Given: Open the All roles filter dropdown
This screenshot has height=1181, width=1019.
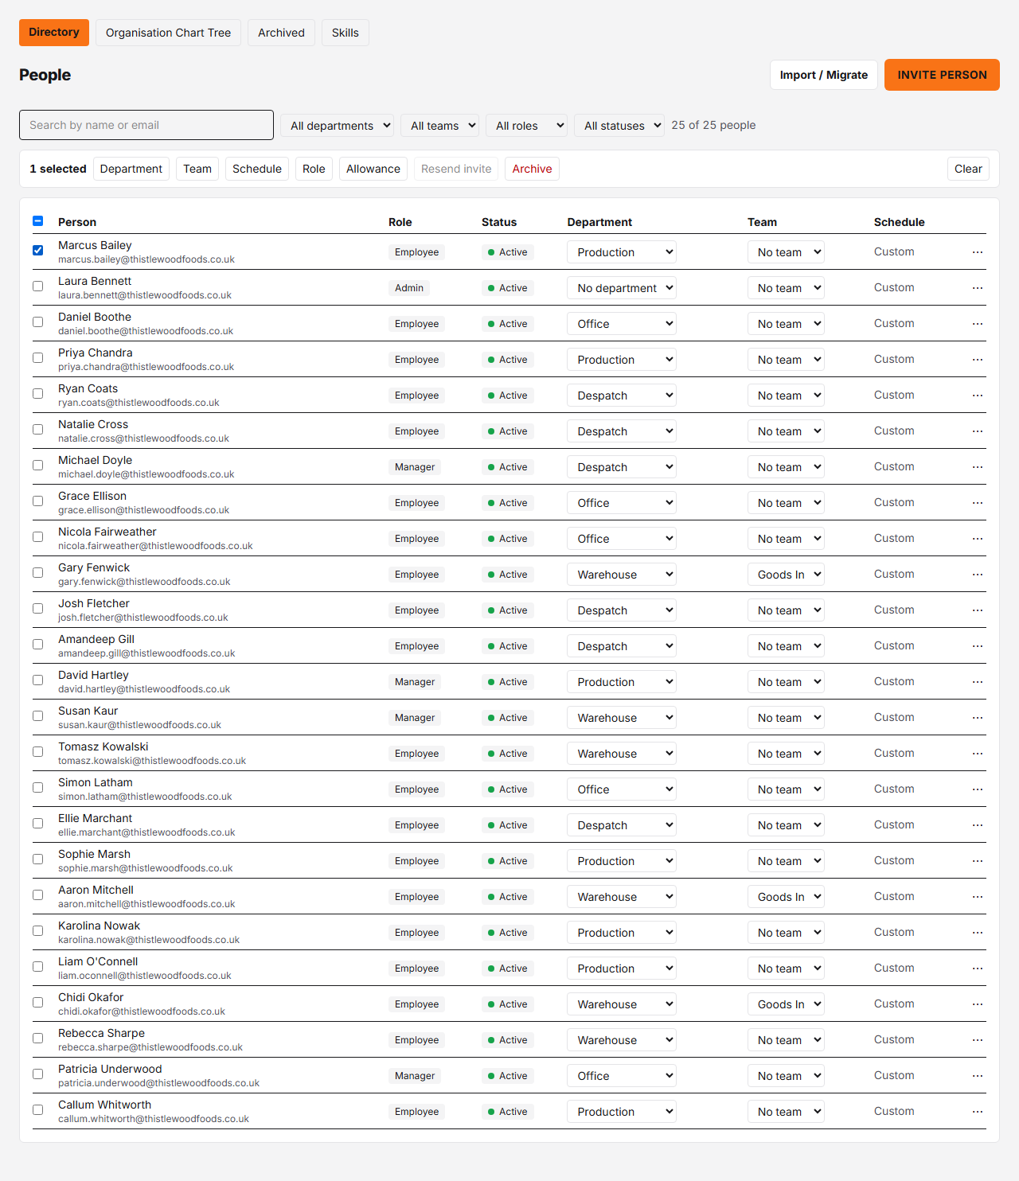Looking at the screenshot, I should point(527,125).
